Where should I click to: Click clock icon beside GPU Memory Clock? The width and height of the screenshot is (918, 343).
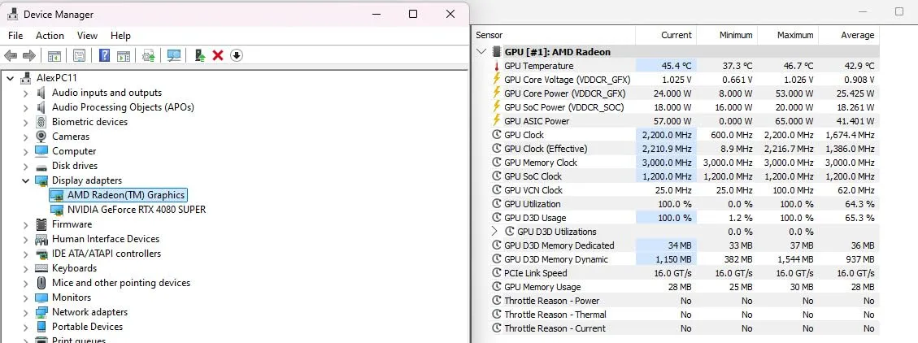[x=497, y=163]
